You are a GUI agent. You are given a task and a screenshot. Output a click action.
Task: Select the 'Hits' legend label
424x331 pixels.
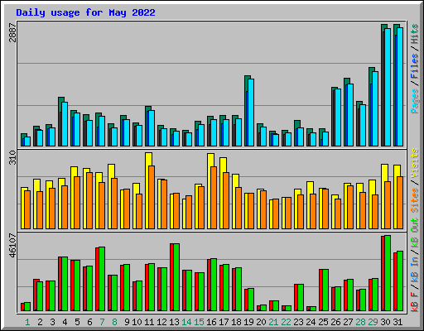[415, 34]
